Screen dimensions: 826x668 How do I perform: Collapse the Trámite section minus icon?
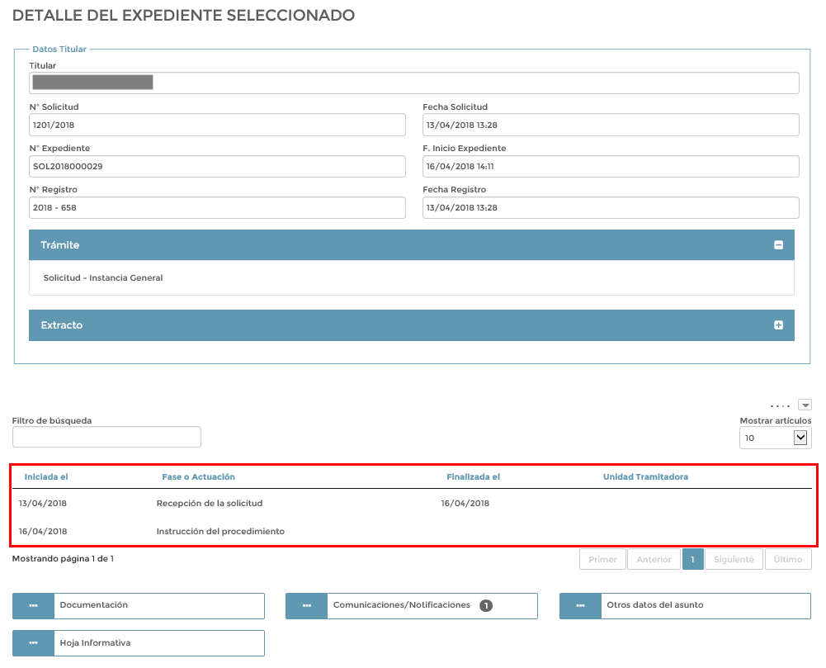(777, 245)
